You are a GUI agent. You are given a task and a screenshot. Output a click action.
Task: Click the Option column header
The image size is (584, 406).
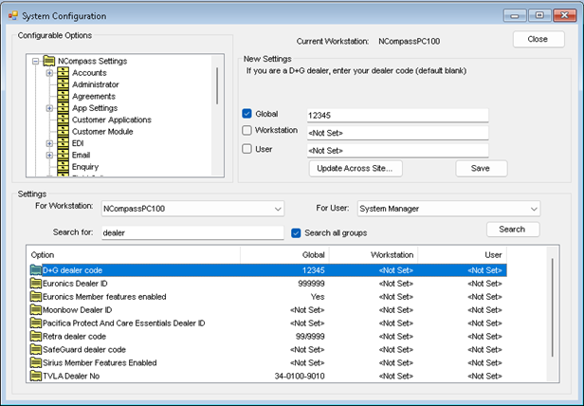coord(134,255)
